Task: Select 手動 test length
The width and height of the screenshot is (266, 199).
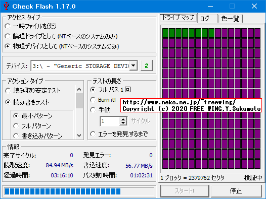Action: coord(100,110)
